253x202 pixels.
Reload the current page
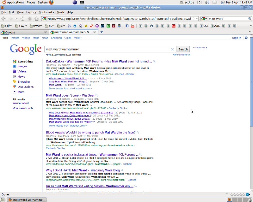22,19
